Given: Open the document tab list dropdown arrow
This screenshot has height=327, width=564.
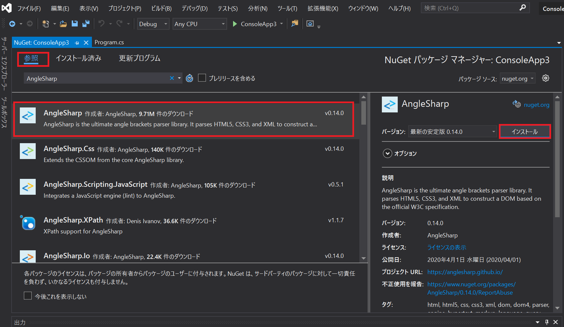Looking at the screenshot, I should click(x=559, y=43).
